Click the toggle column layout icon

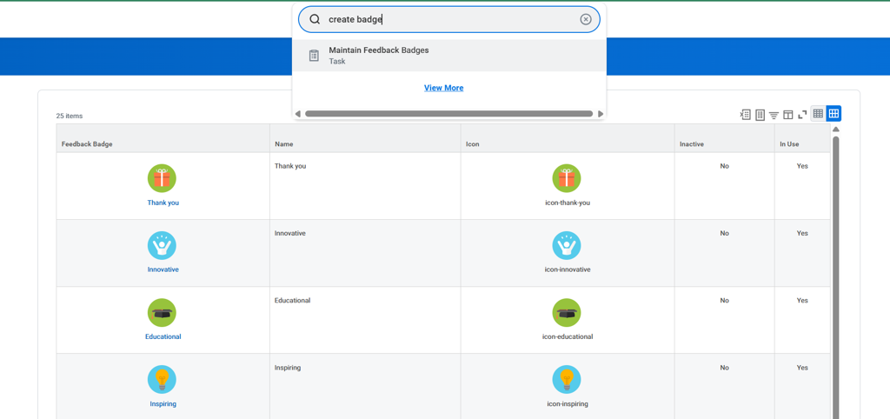click(x=787, y=115)
